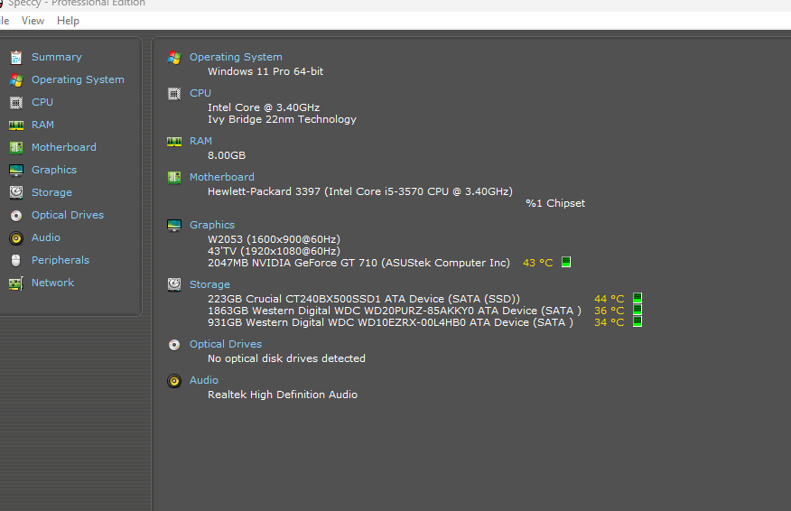Click the board icon beside Motherboard heading in main panel
This screenshot has height=511, width=791.
point(174,178)
